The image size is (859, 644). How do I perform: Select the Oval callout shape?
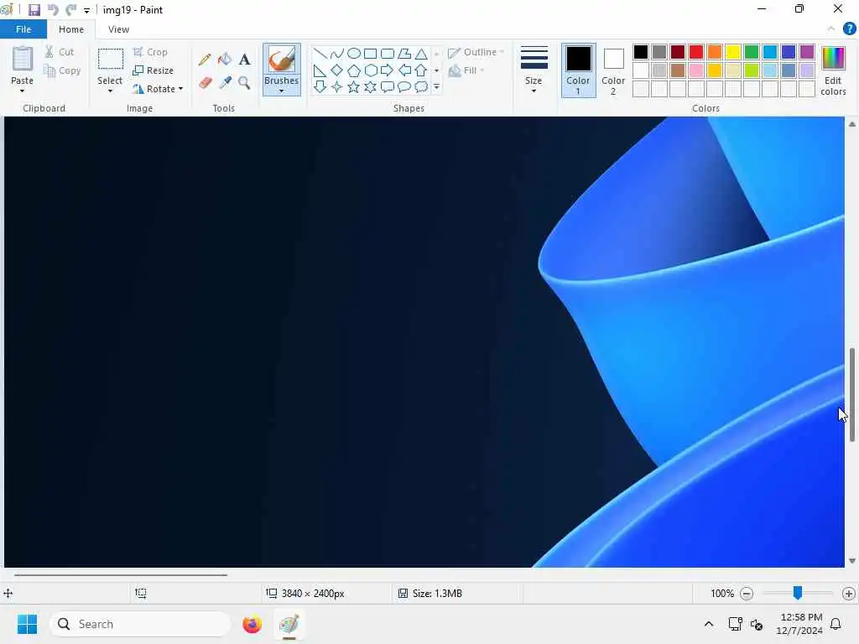pyautogui.click(x=404, y=86)
